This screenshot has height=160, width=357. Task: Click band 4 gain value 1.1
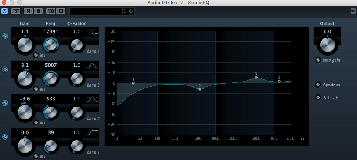pyautogui.click(x=25, y=31)
